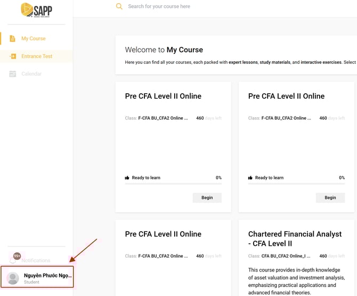Click the user avatar picture
Image resolution: width=357 pixels, height=296 pixels.
13,278
